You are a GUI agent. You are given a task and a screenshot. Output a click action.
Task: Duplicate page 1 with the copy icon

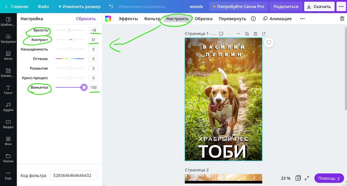(247, 34)
